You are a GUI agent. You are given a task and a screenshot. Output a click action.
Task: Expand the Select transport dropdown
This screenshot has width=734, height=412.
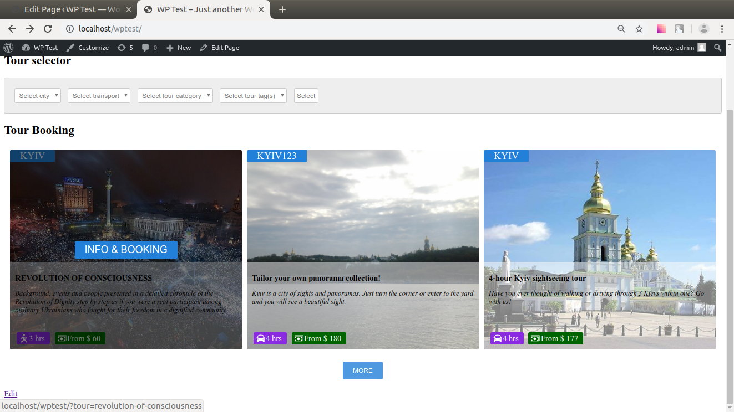coord(99,96)
